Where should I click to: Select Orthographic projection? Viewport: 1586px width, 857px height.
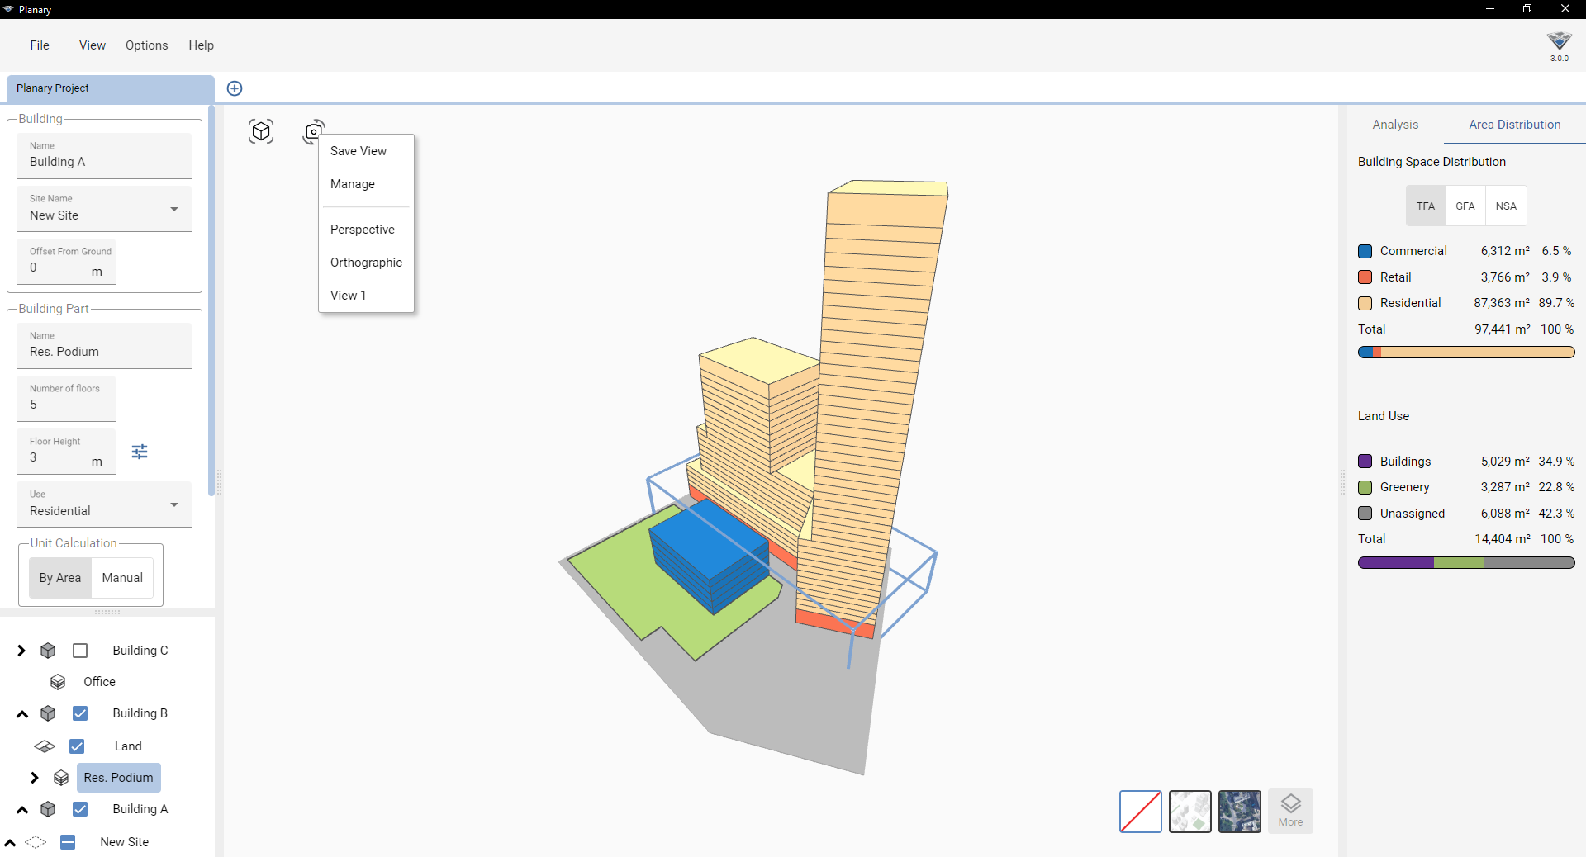coord(366,263)
